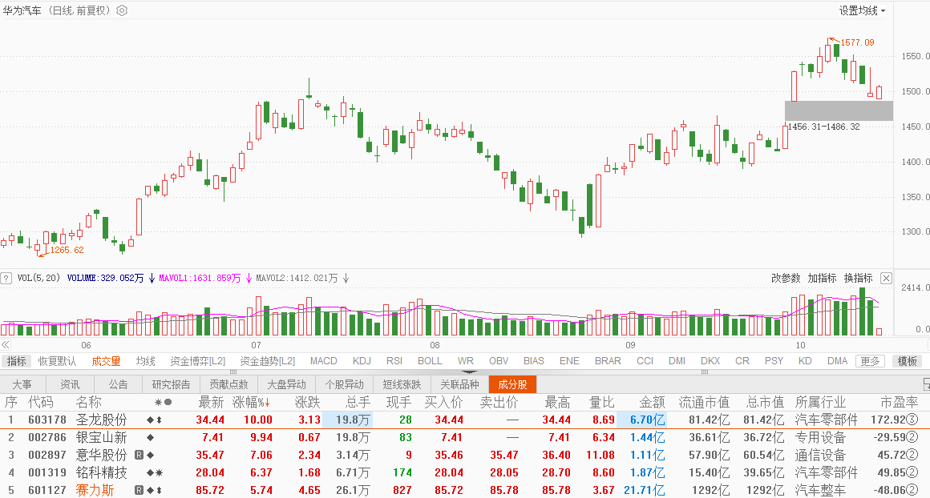Sort by the 涨幅% column header
This screenshot has width=930, height=498.
pyautogui.click(x=252, y=403)
